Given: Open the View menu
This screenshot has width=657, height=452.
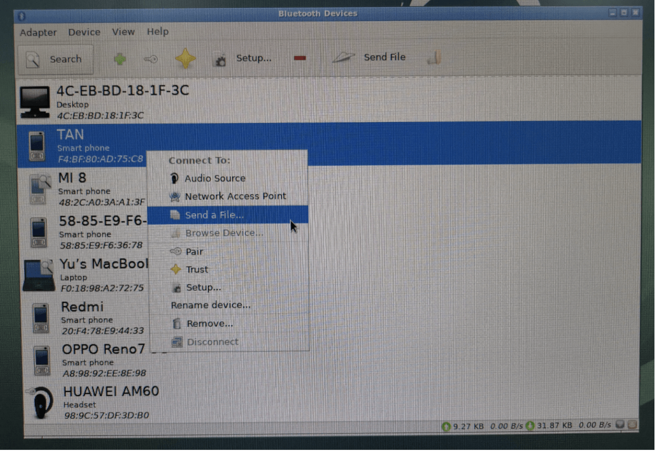Looking at the screenshot, I should click(x=123, y=32).
